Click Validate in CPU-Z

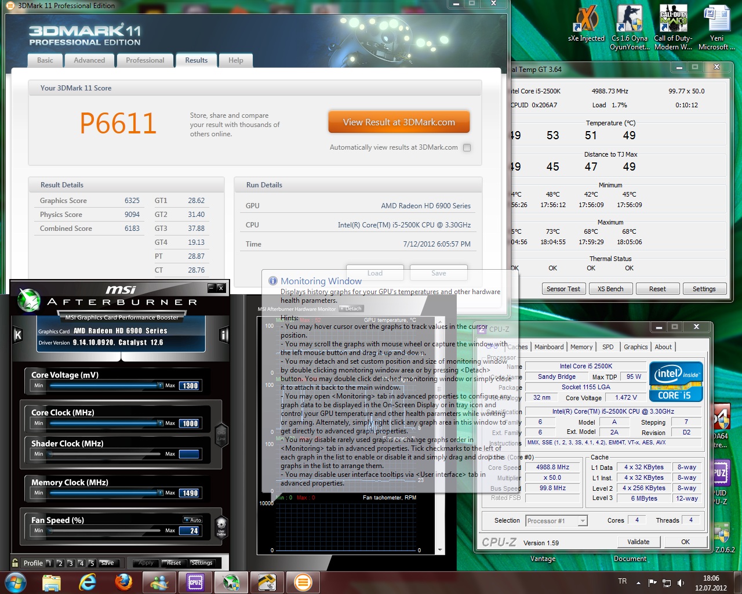pos(638,542)
